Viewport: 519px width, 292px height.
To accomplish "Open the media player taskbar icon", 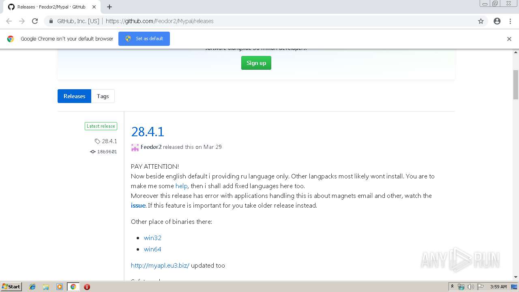I will click(x=60, y=287).
